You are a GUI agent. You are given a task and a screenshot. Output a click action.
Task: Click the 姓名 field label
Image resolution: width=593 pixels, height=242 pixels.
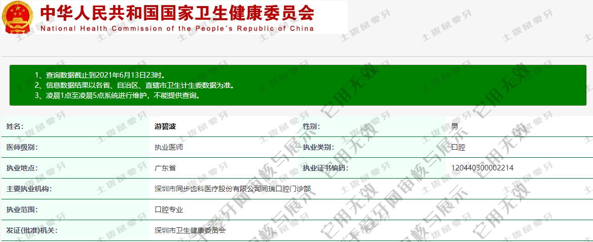pyautogui.click(x=15, y=127)
